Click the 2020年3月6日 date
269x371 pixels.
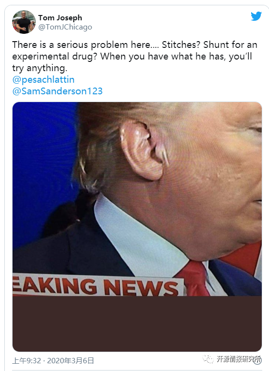[x=71, y=360]
